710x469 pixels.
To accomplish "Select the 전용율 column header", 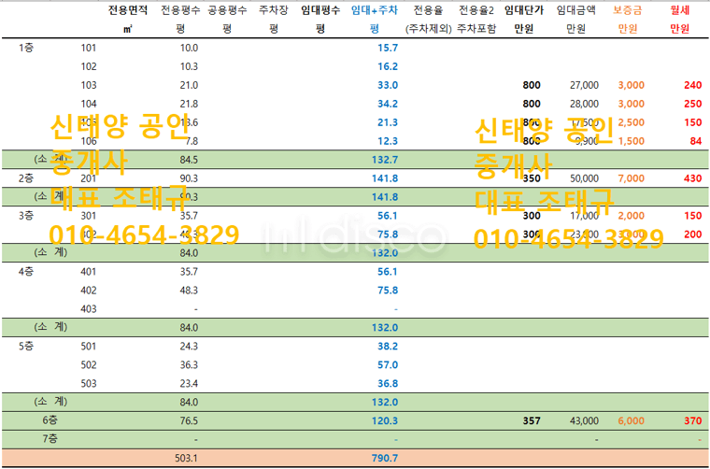I will 428,10.
